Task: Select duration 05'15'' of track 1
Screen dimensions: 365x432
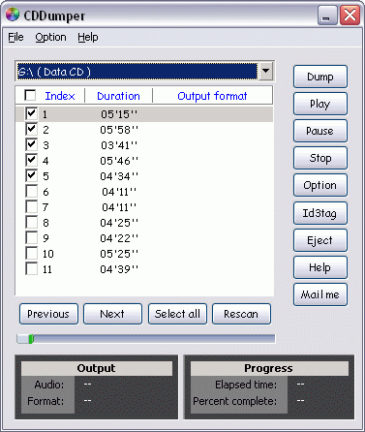Action: click(119, 114)
